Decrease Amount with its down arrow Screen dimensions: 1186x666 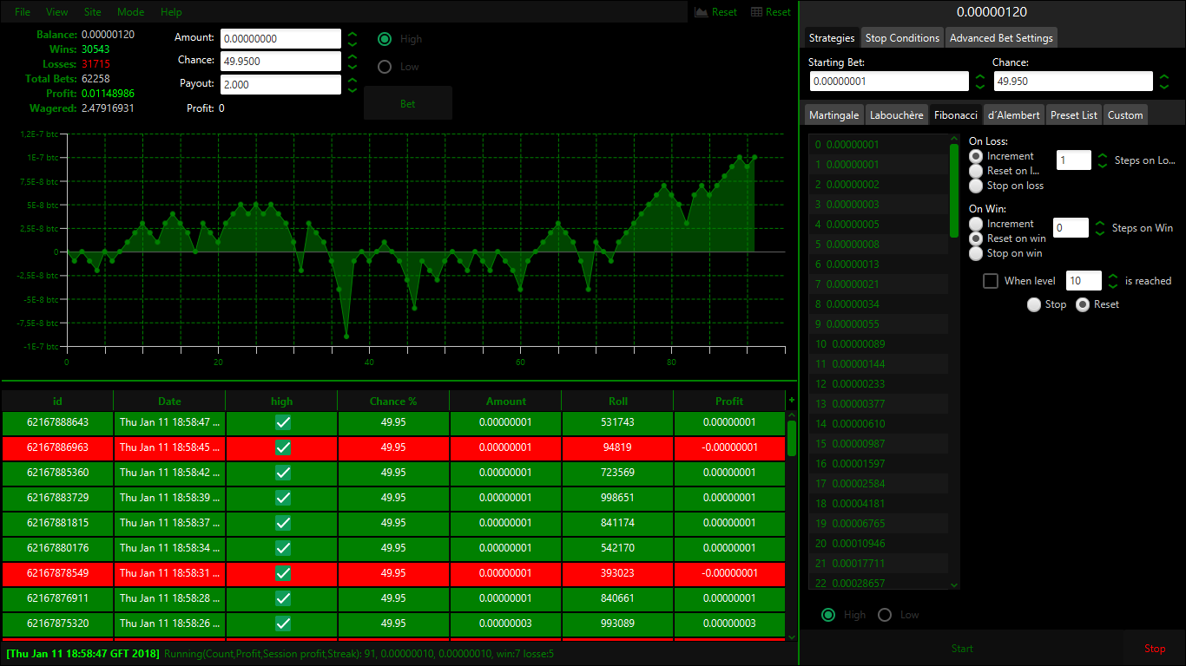(353, 43)
